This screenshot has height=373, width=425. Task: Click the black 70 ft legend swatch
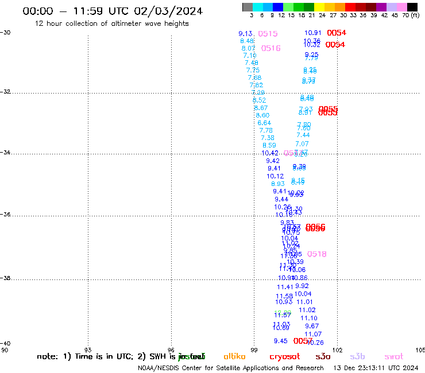click(412, 7)
